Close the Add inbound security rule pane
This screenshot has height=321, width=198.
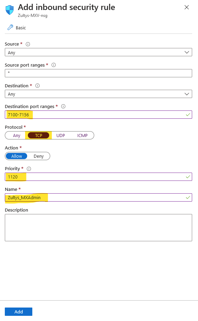coord(187,7)
